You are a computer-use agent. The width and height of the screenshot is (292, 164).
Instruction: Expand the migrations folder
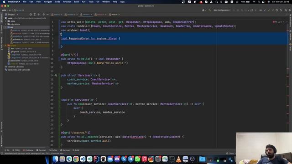pyautogui.click(x=6, y=24)
